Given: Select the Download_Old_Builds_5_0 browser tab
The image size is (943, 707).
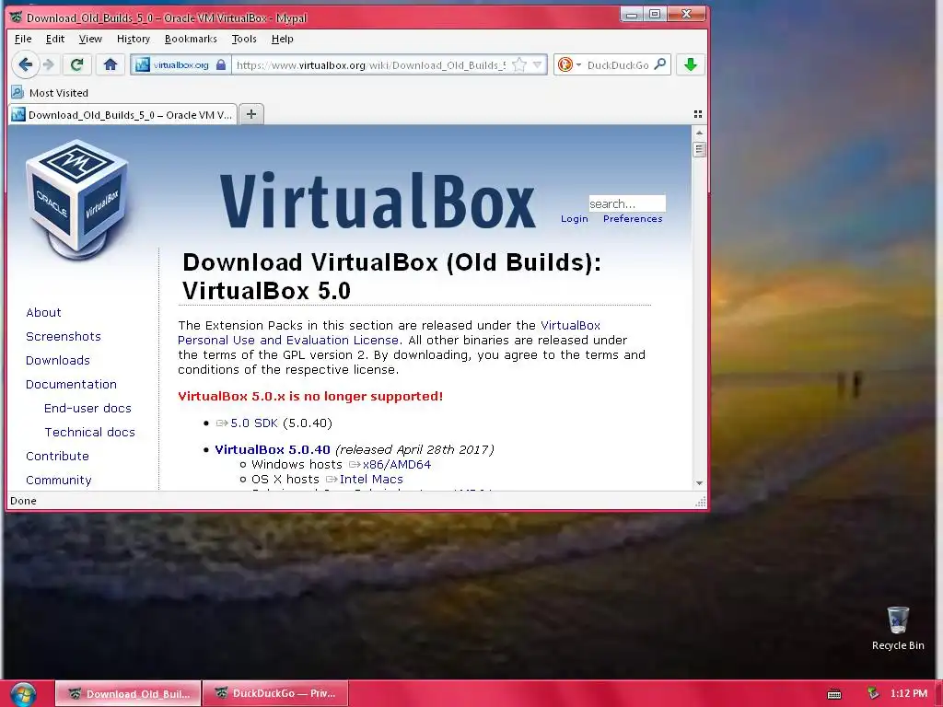Looking at the screenshot, I should 122,114.
